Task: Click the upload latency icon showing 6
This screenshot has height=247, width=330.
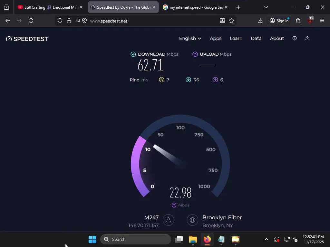Action: [x=215, y=80]
